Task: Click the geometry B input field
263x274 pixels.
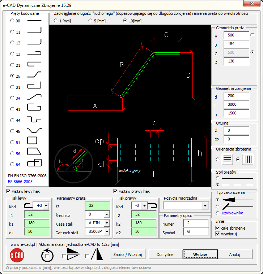Action: click(236, 44)
